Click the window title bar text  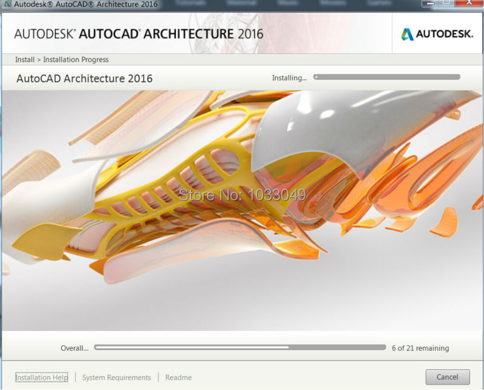pos(86,4)
